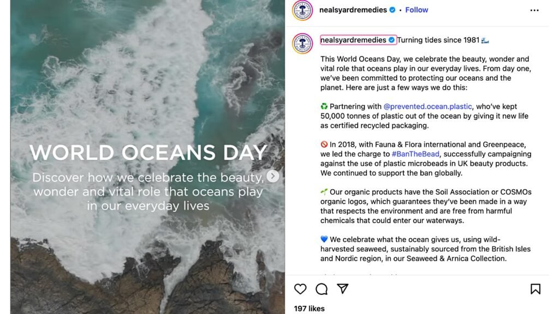Visit the @prevented.ocean.plastic mention

tap(427, 106)
